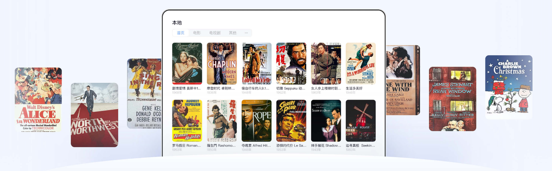Screen dimensions: 552x171
Task: Open the 其他 tab
Action: click(x=233, y=33)
